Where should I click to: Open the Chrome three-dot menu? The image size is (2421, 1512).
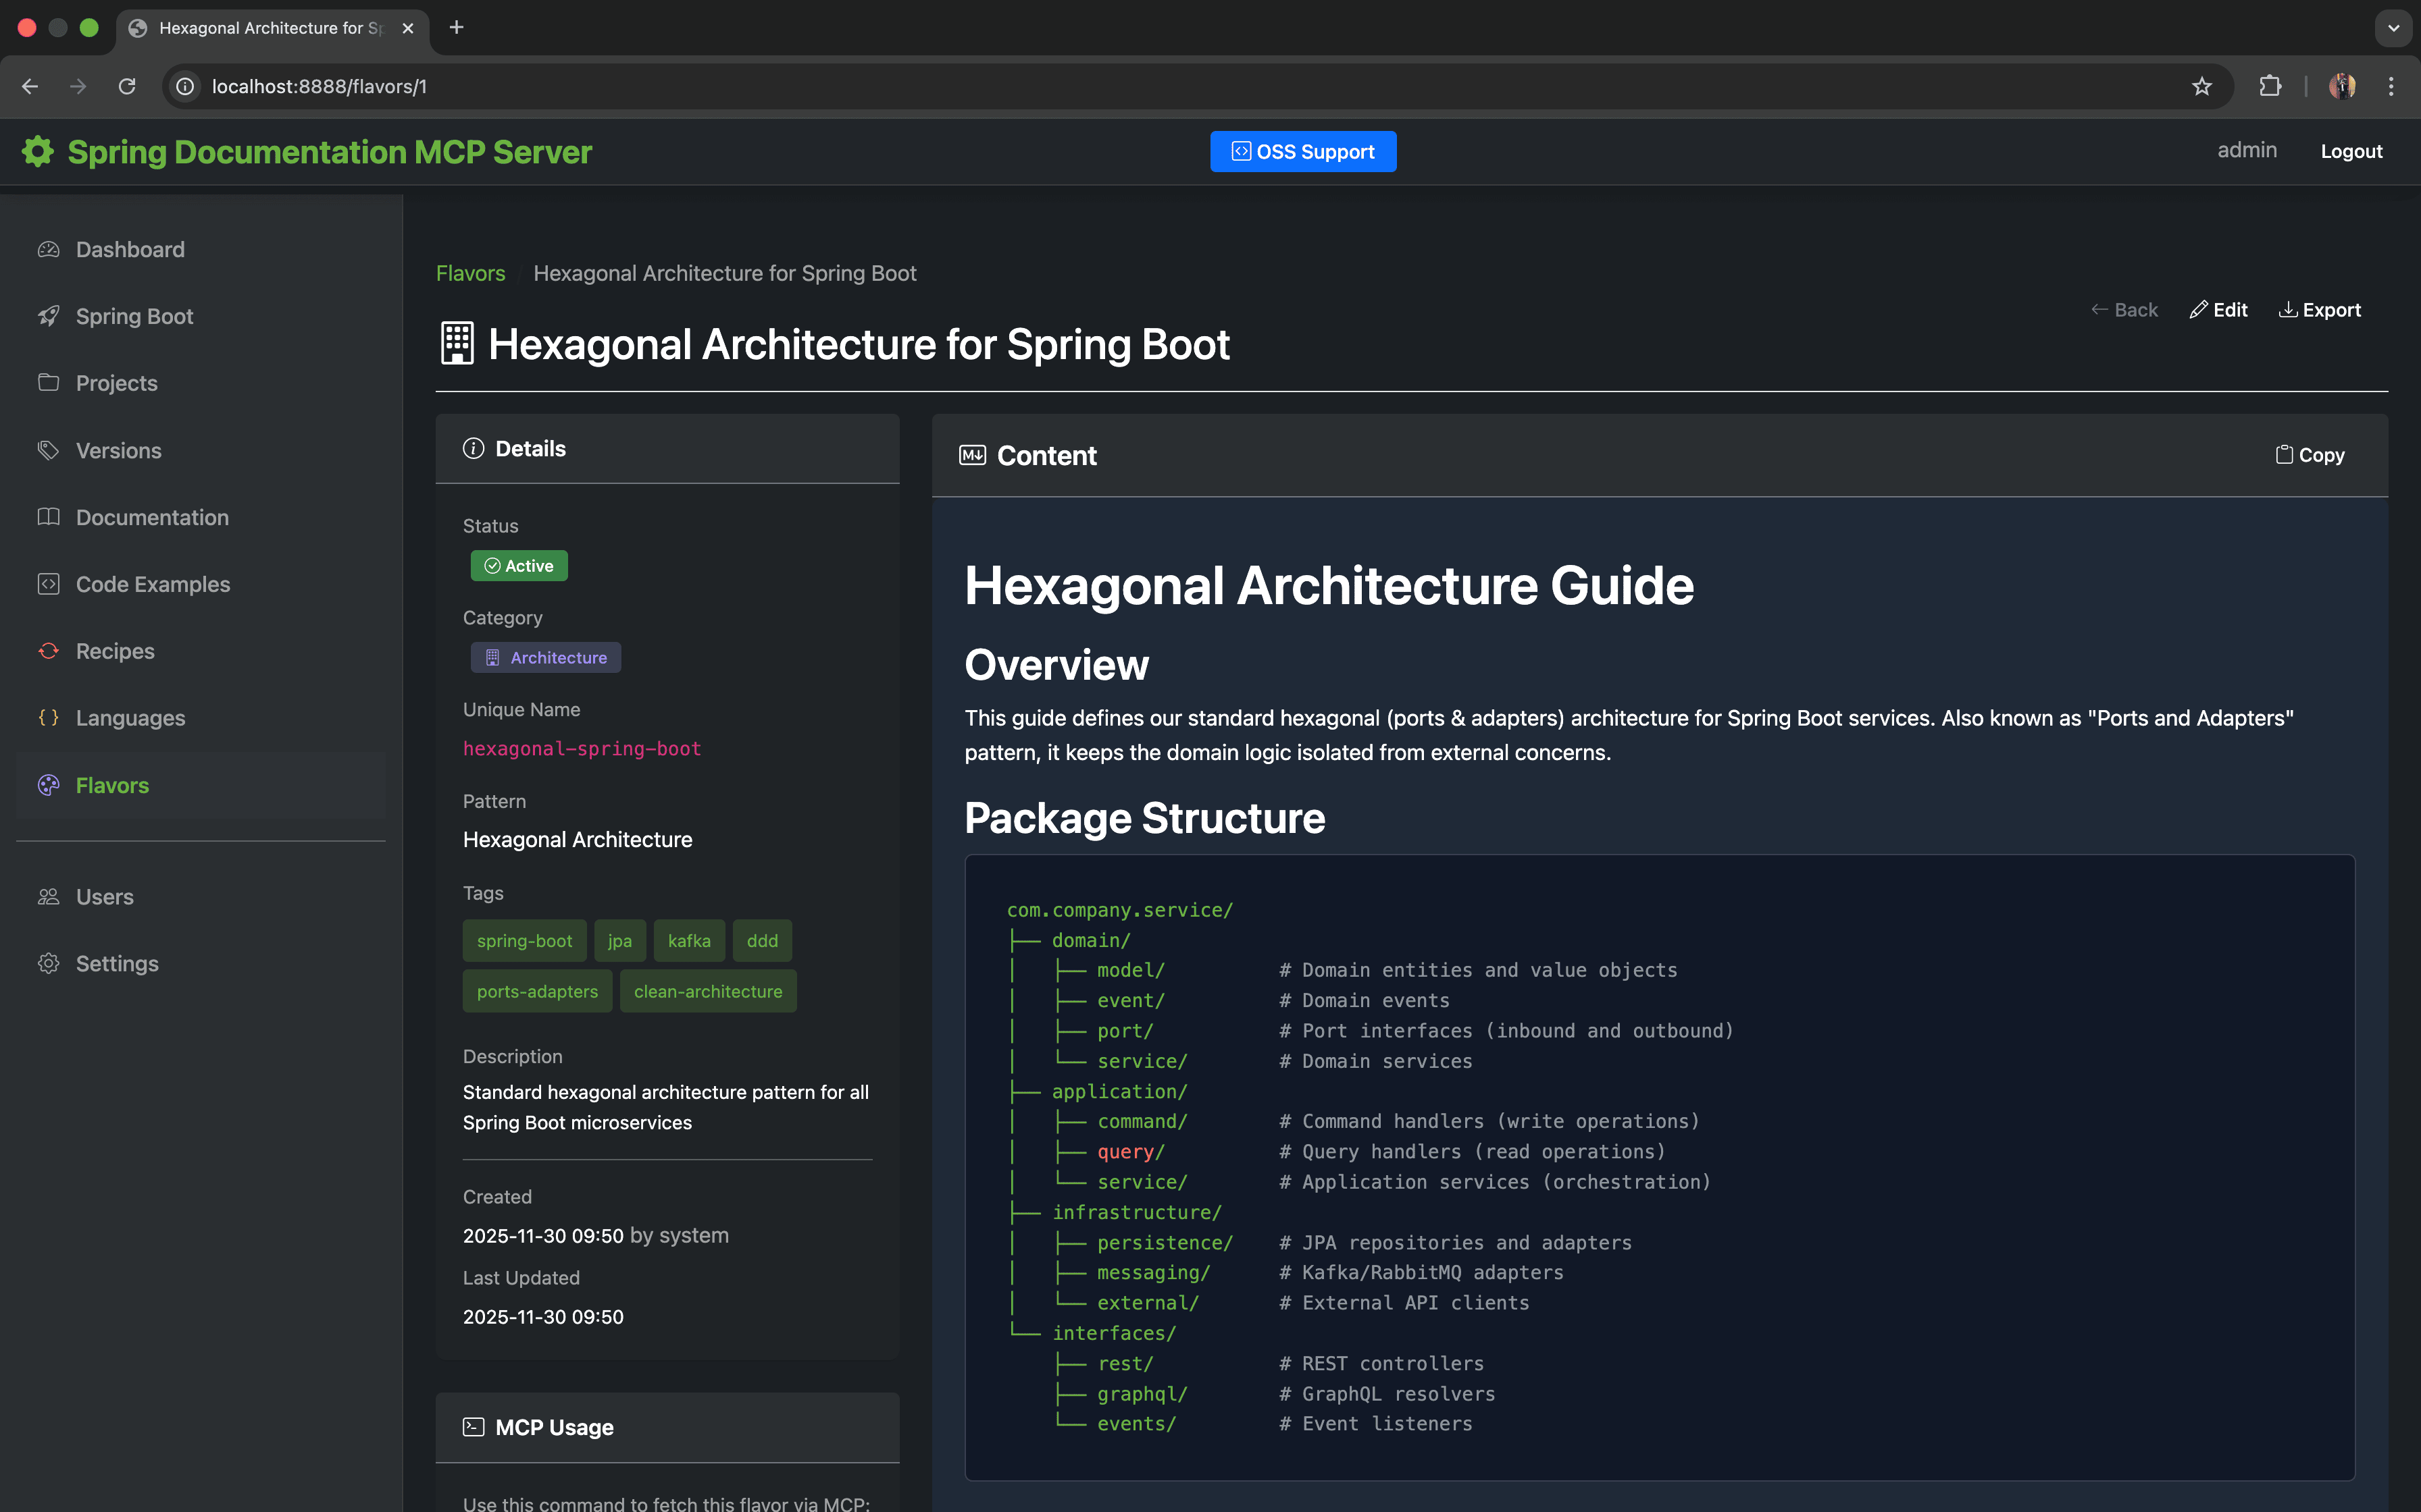point(2391,87)
